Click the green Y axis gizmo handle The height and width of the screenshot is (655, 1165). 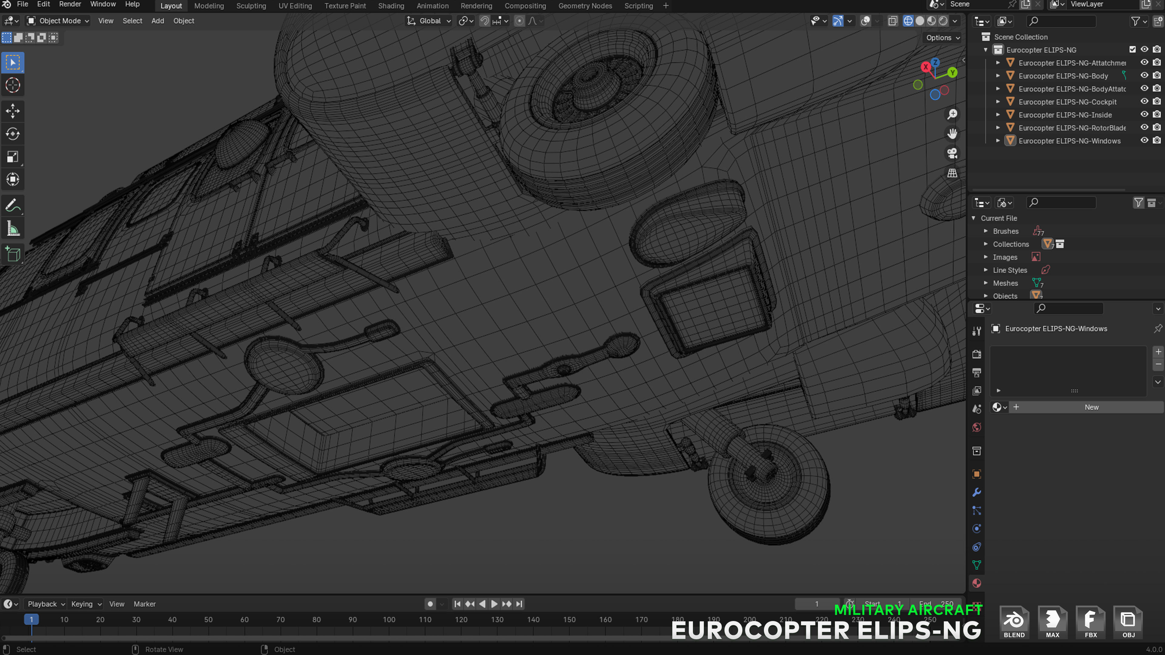(x=952, y=72)
